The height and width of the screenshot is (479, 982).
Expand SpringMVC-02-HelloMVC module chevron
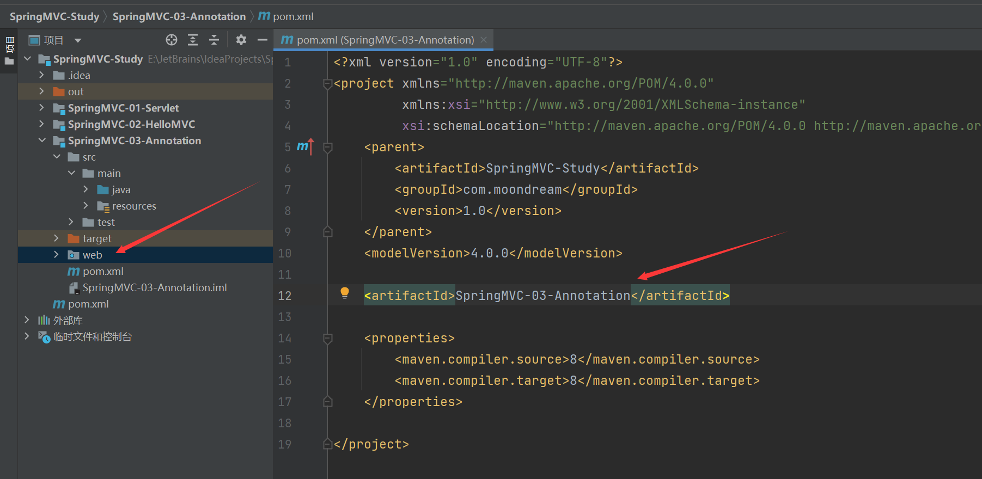click(41, 124)
